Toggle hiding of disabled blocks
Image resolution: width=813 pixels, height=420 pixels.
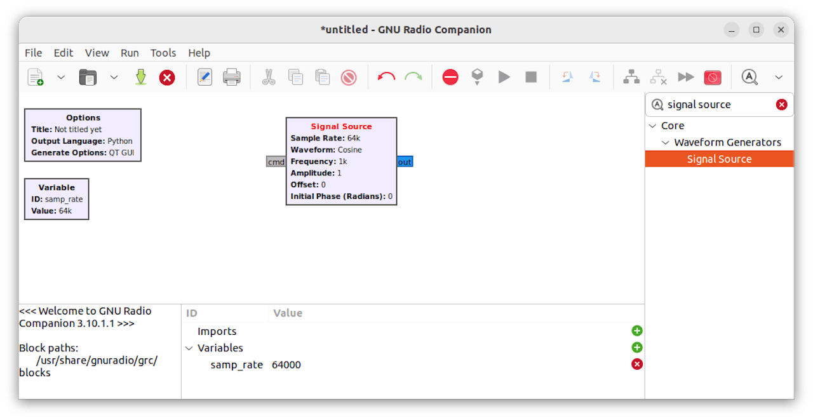[713, 78]
